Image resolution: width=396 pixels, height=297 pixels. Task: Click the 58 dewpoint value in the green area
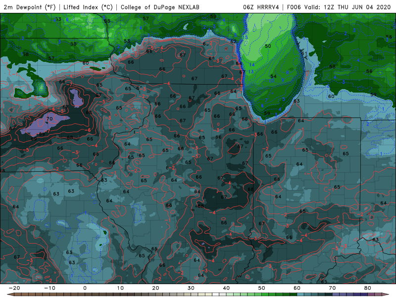[x=332, y=67]
